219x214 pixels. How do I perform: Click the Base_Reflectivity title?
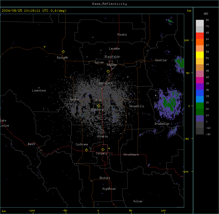click(x=109, y=4)
